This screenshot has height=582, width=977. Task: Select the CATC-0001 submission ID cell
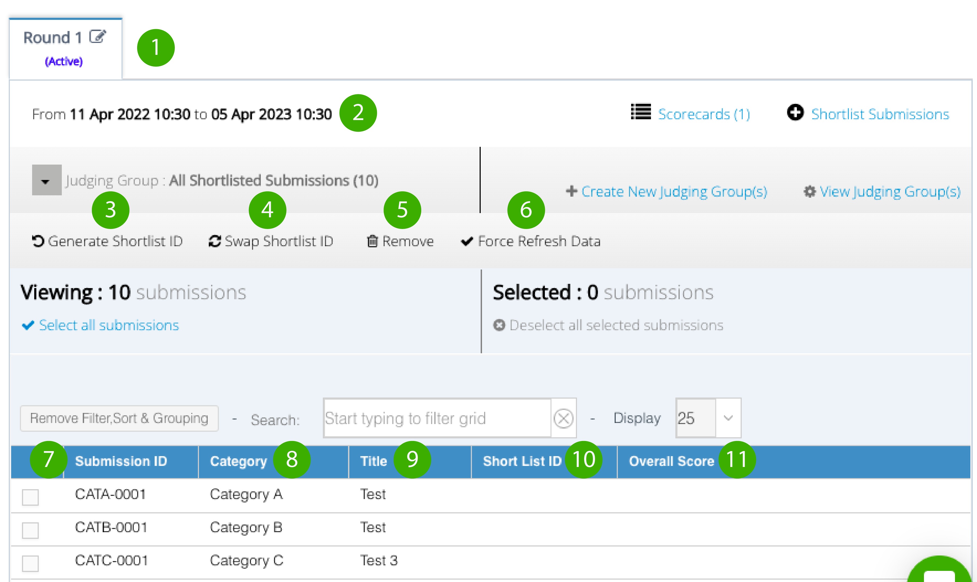coord(111,561)
